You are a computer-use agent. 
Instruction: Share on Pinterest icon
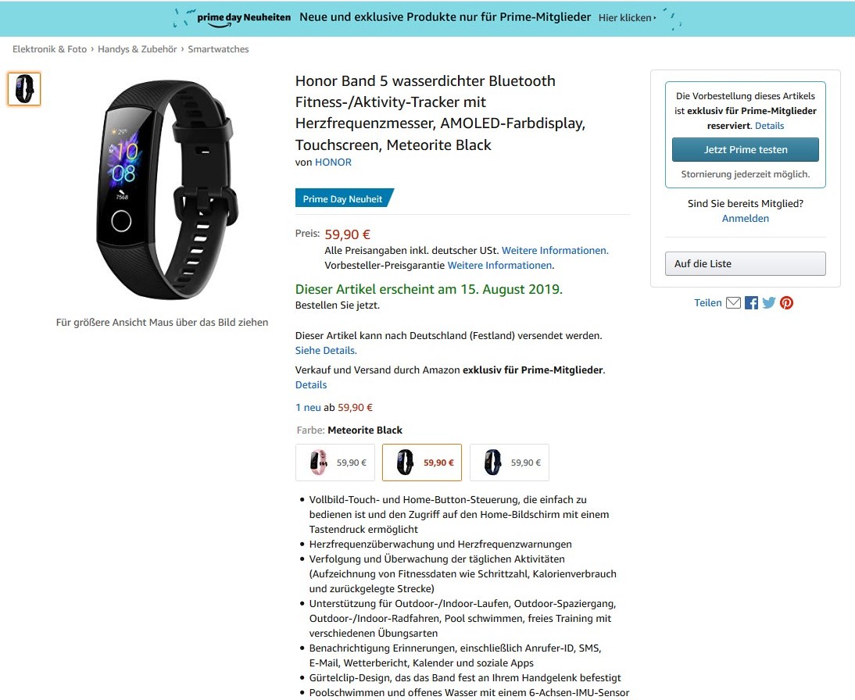point(786,302)
